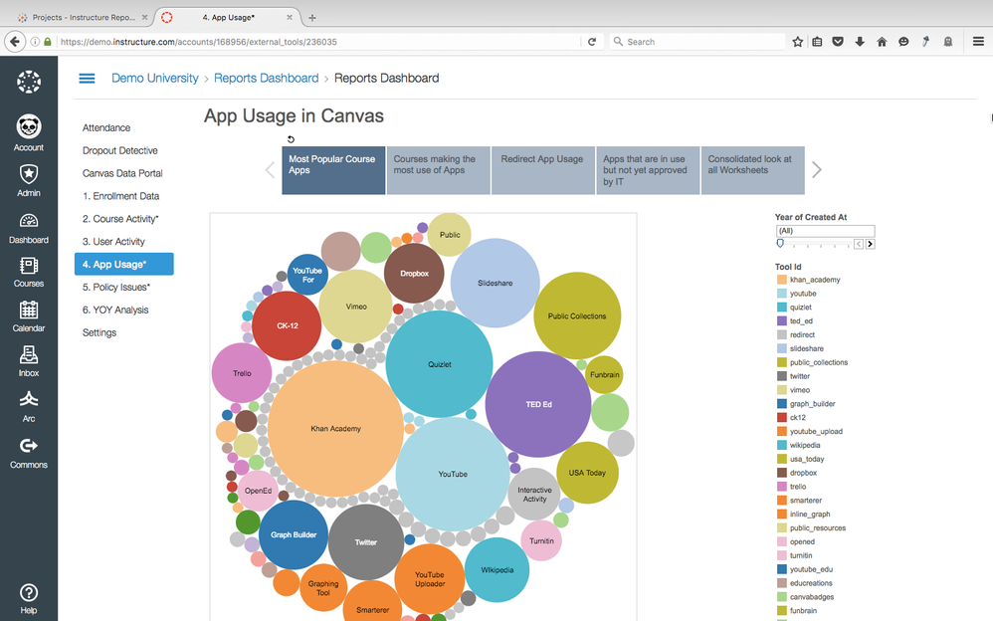Select Consolidated look at all Worksheets tab
Screen dimensions: 993x621
(x=753, y=170)
